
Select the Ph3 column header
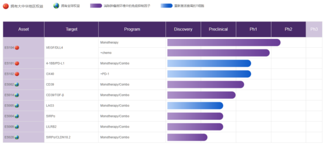tap(314, 29)
